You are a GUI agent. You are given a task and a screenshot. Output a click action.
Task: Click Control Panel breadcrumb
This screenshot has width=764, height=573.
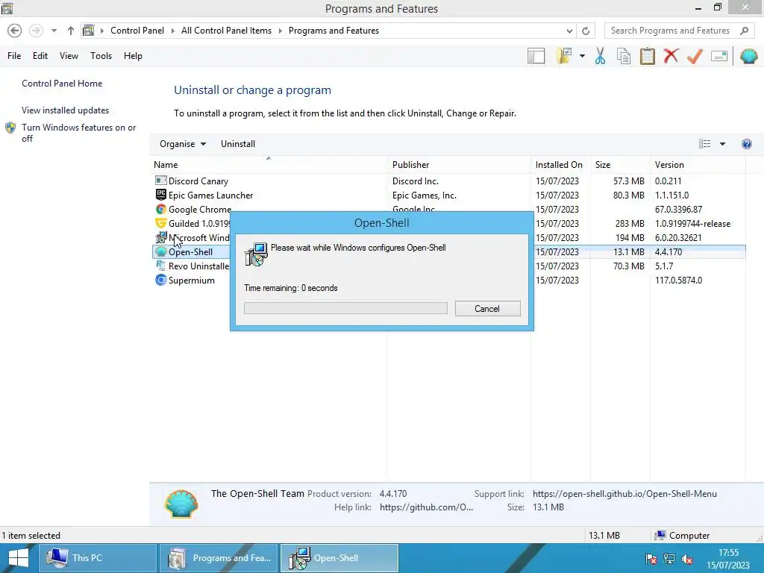(x=137, y=30)
